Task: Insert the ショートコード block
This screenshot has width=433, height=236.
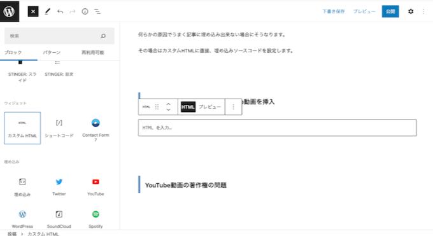Action: click(59, 128)
